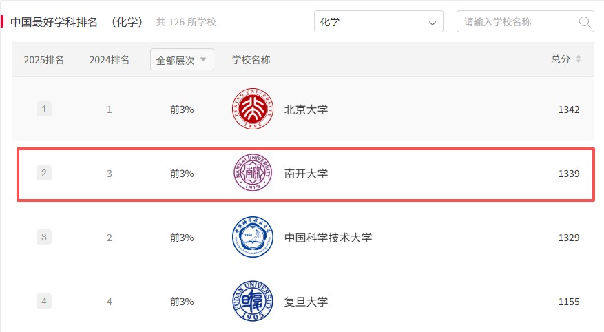The height and width of the screenshot is (332, 604).
Task: Open the 中国科学技术大学 link
Action: (328, 238)
